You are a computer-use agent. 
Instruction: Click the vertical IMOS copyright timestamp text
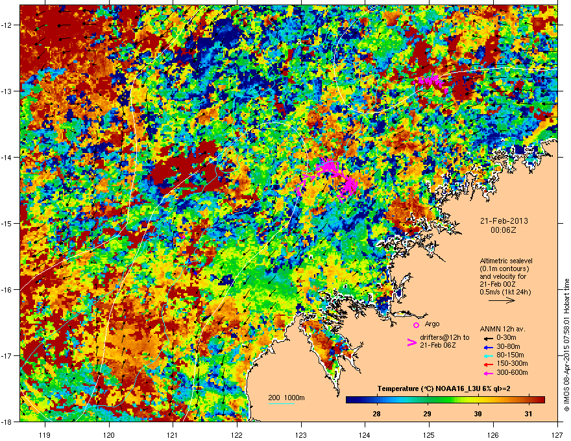(566, 345)
